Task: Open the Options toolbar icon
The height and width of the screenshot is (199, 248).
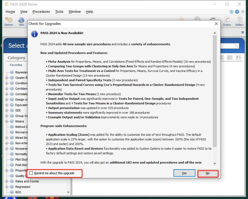Action: pyautogui.click(x=8, y=22)
